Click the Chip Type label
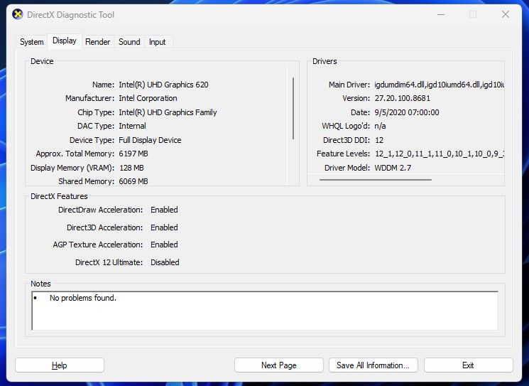Screen dimensions: 529x386 tap(96, 112)
